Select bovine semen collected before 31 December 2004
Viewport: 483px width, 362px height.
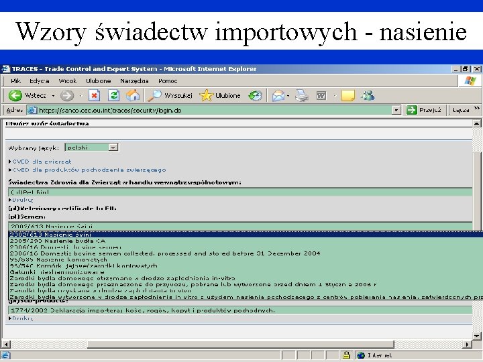click(x=246, y=253)
